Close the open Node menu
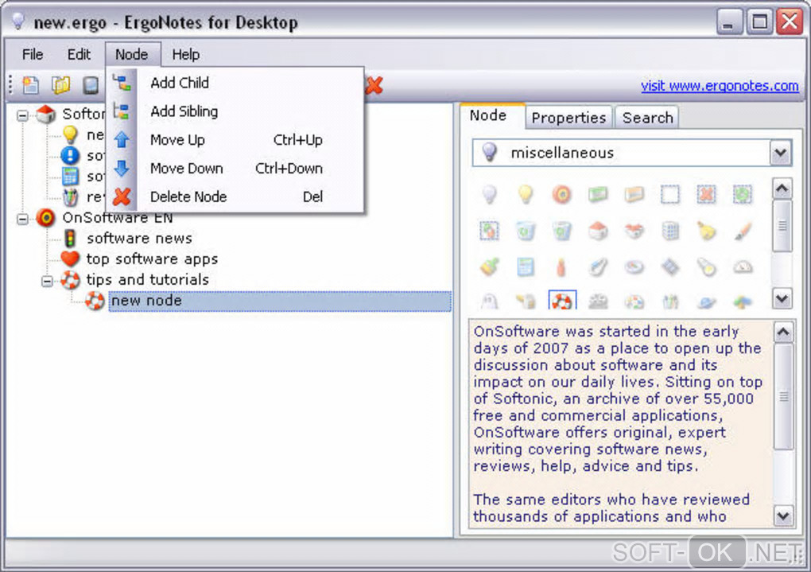This screenshot has width=811, height=572. (132, 54)
